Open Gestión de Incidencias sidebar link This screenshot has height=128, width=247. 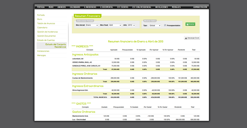[47, 32]
